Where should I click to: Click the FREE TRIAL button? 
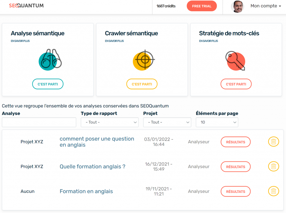coord(202,6)
